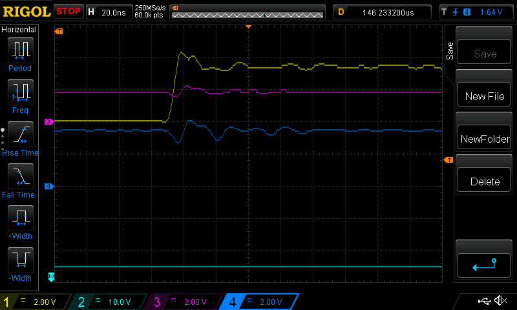Click the orange D delay label
Screen dimensions: 517x310
[341, 12]
